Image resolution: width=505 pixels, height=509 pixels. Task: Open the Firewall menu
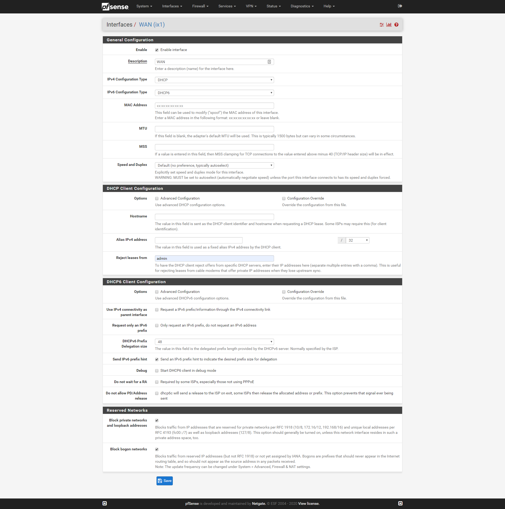point(200,6)
